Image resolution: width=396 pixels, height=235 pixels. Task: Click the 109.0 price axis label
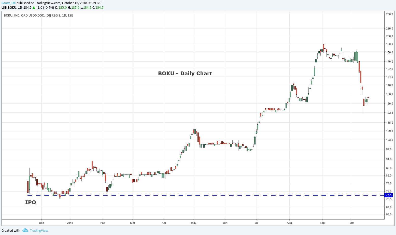tap(389, 131)
